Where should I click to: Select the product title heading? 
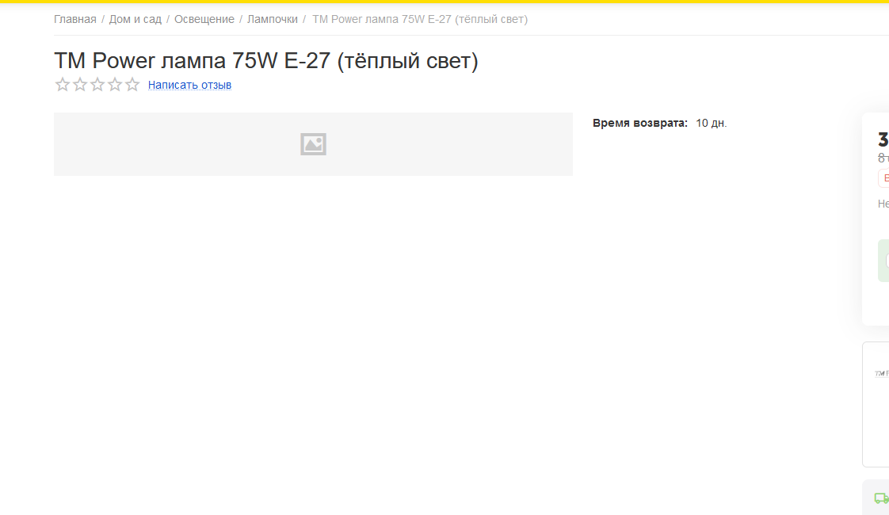coord(266,61)
